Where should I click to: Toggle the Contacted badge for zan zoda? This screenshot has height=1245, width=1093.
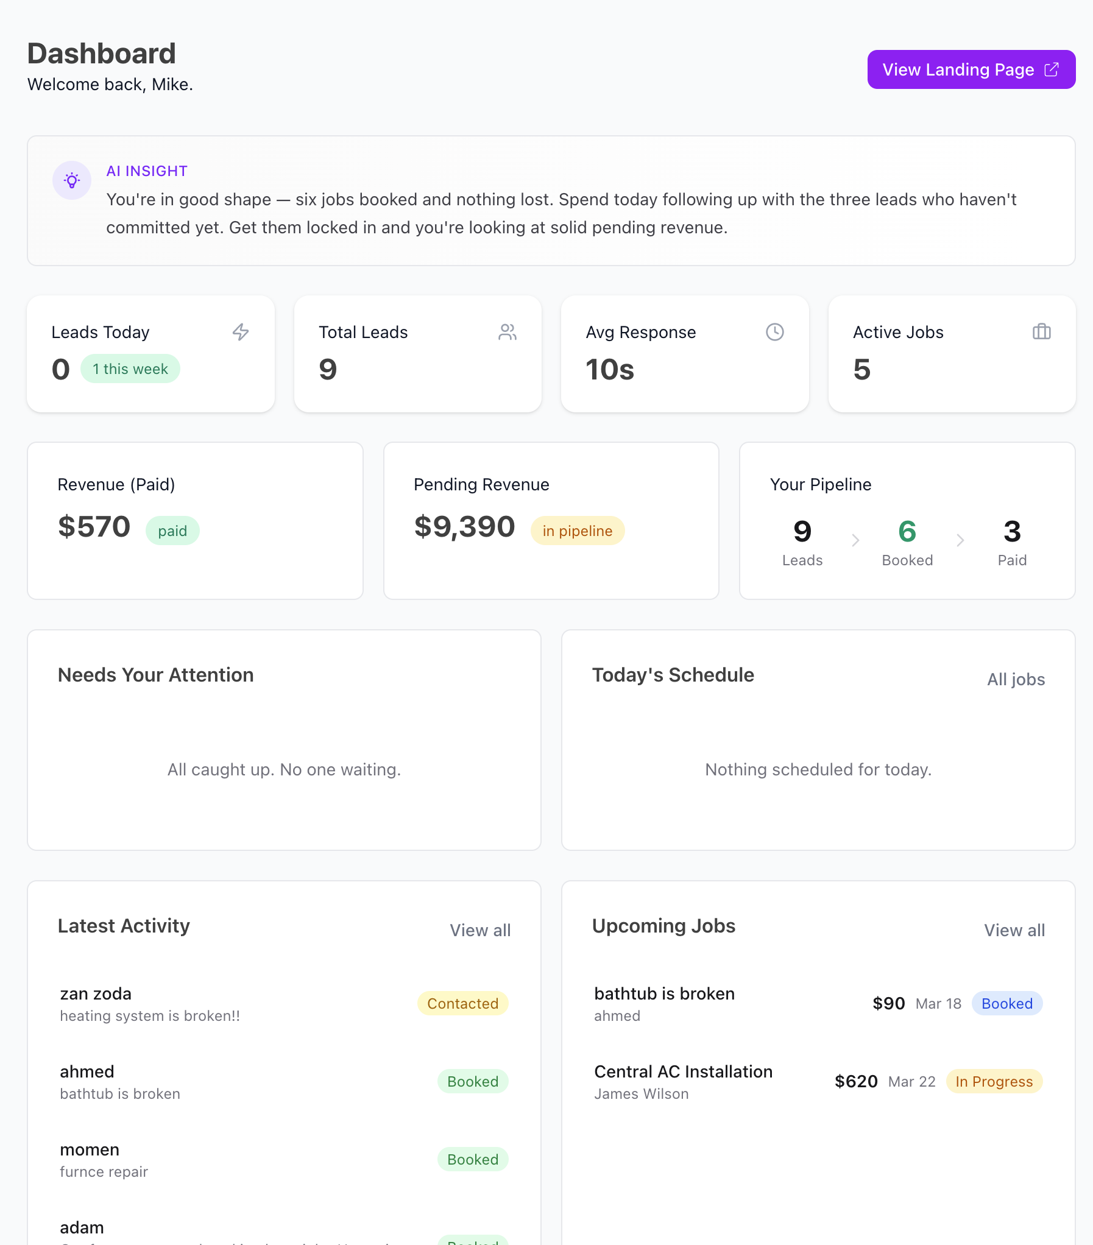pyautogui.click(x=462, y=1004)
